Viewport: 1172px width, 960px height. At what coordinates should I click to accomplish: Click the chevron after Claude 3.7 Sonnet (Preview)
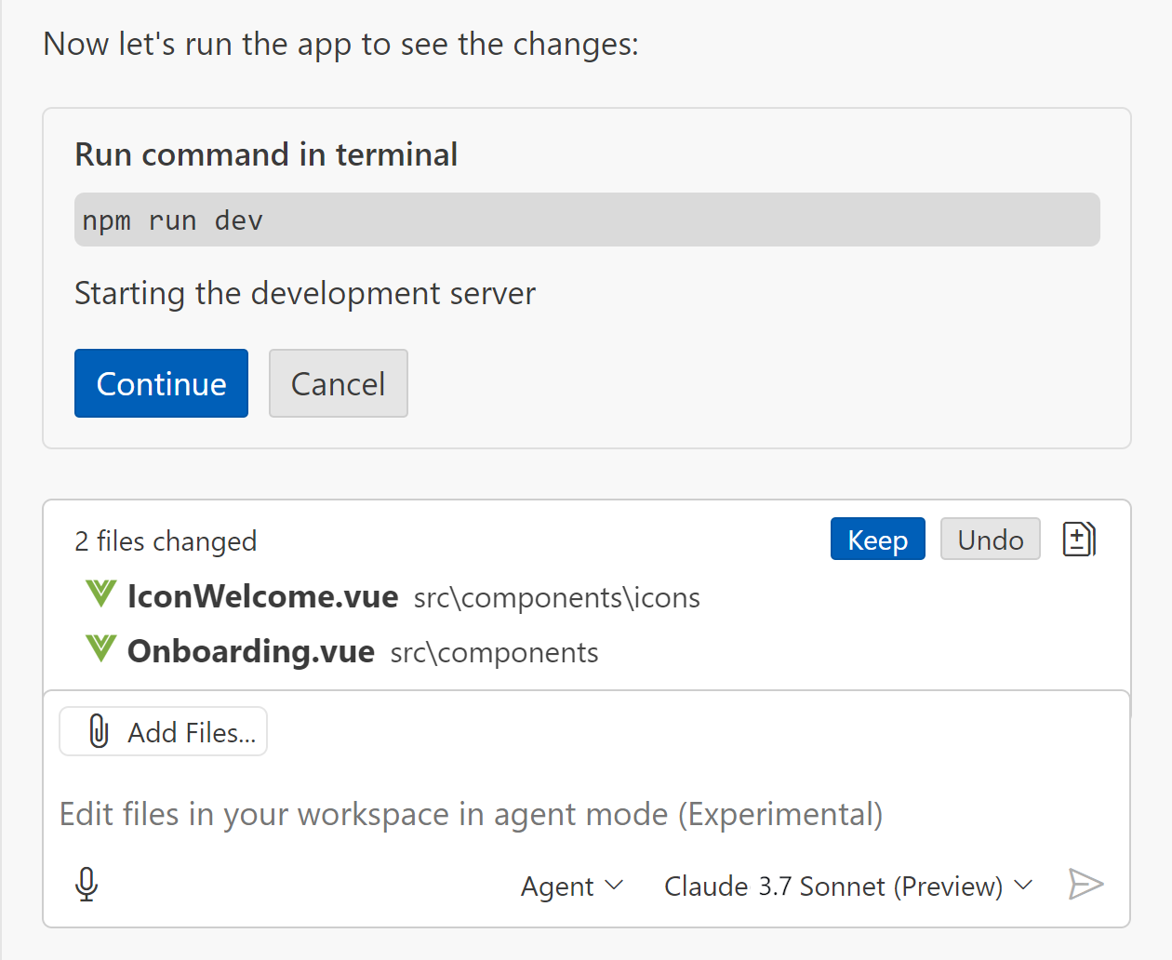1023,886
